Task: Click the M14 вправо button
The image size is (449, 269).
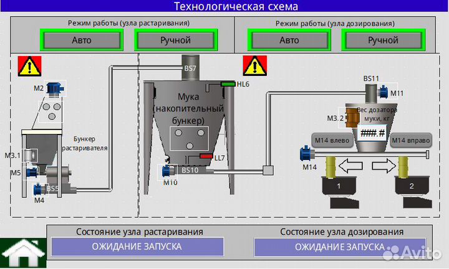Action: point(411,140)
